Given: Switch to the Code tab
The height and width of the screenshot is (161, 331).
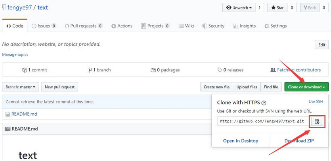Looking at the screenshot, I should coord(15,26).
